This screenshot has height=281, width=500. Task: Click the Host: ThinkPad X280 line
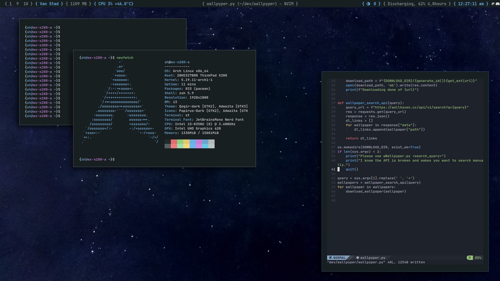click(196, 75)
